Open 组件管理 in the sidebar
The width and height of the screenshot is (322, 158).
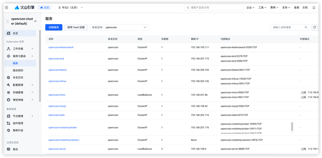[x=18, y=123]
